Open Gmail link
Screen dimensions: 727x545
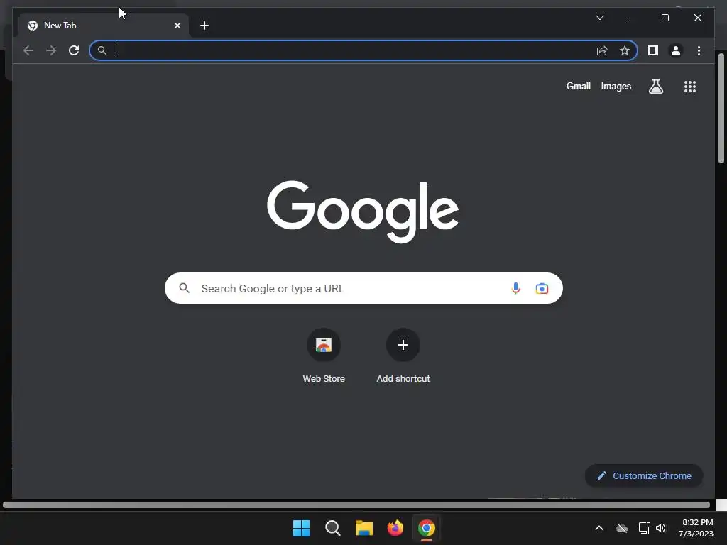click(x=578, y=86)
